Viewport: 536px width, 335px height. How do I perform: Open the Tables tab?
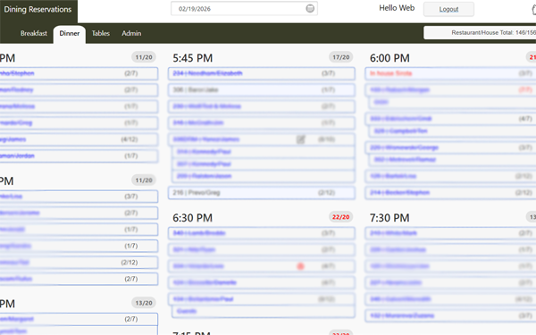click(100, 33)
